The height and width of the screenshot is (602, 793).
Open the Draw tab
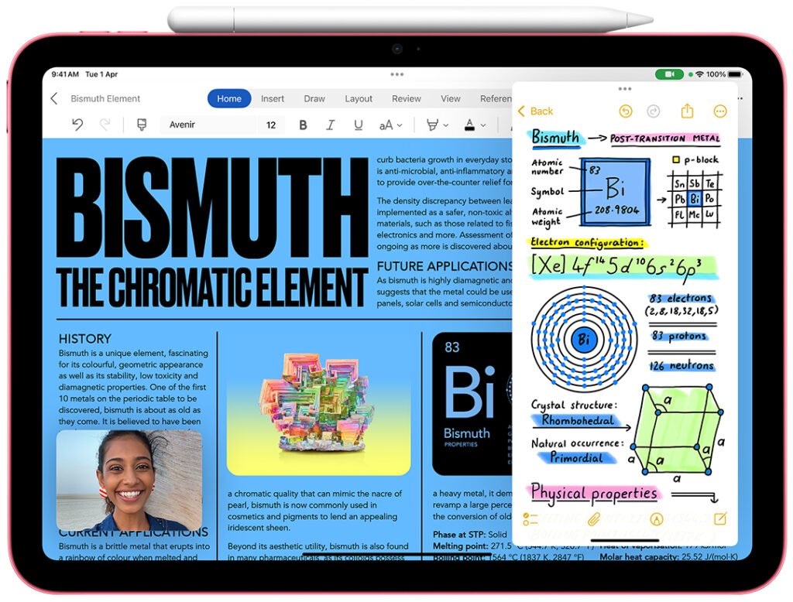pos(314,98)
